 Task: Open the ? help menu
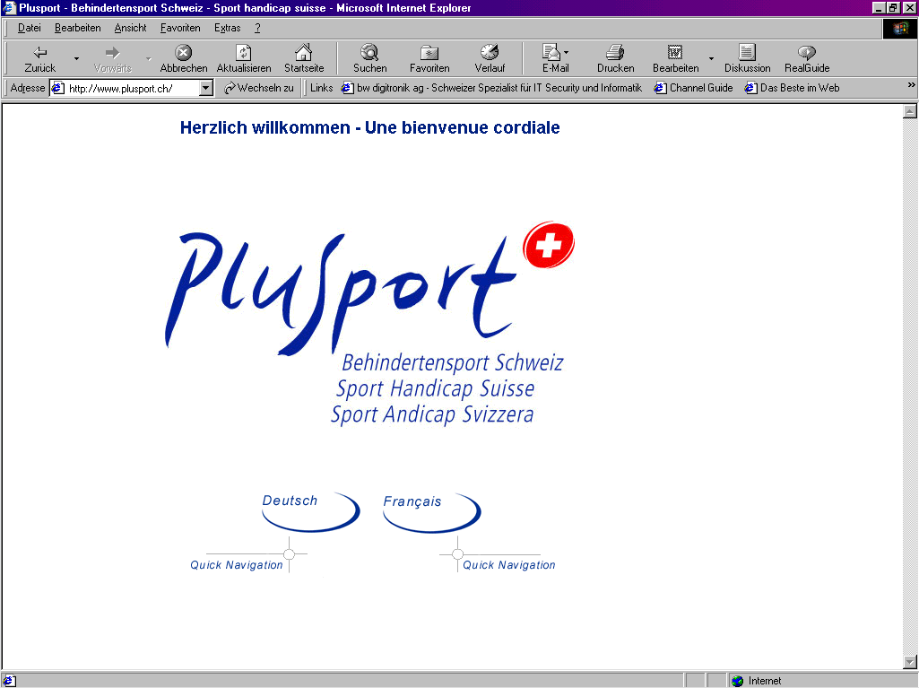point(257,28)
